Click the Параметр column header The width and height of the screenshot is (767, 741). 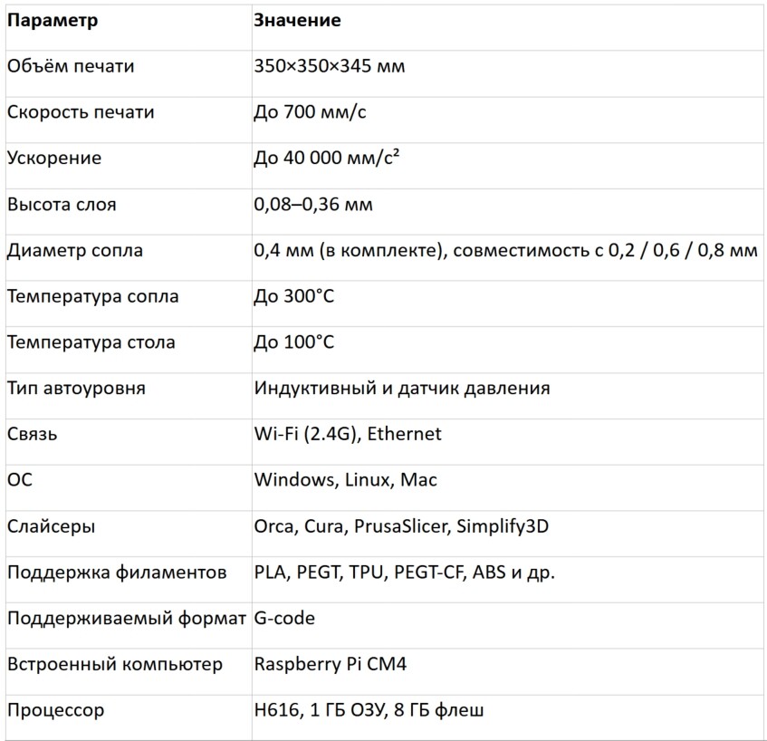pos(53,21)
